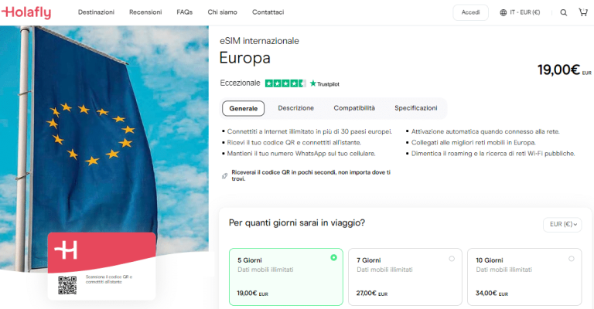Open the EUR (€) currency dropdown

562,224
